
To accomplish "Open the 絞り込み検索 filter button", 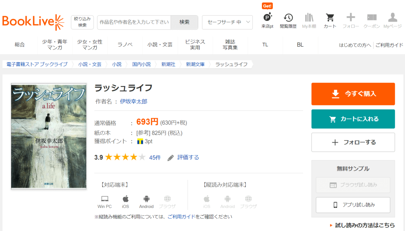I will [82, 22].
